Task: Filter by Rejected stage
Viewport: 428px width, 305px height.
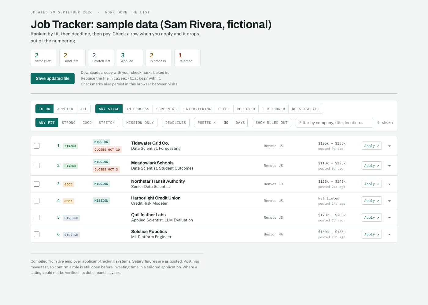Action: pos(246,109)
